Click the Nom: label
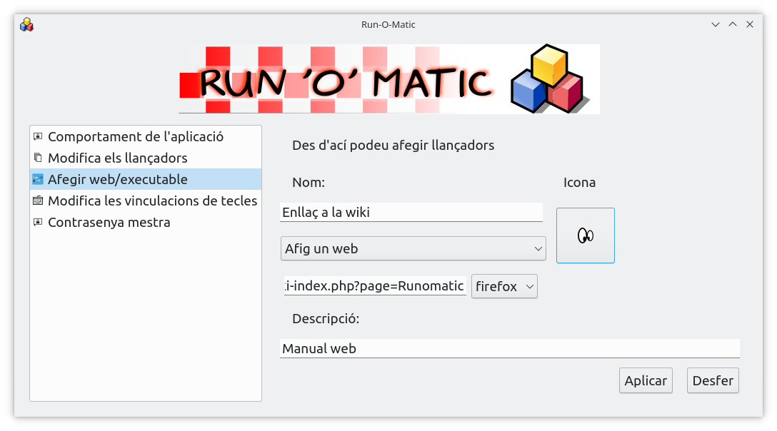 pyautogui.click(x=309, y=182)
